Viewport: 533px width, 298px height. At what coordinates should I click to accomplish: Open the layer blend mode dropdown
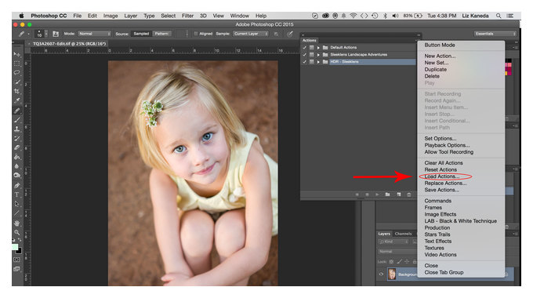pyautogui.click(x=397, y=252)
